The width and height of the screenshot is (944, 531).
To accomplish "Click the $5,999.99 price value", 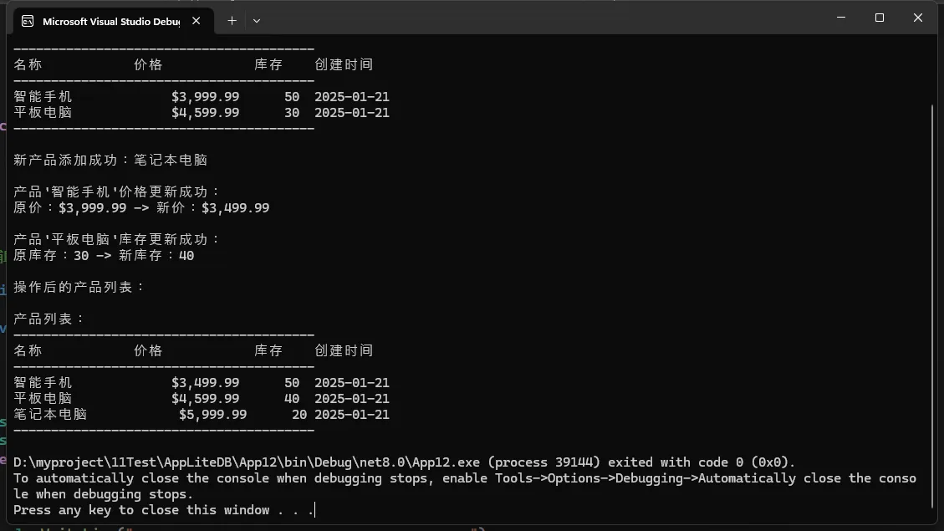I will (x=213, y=415).
